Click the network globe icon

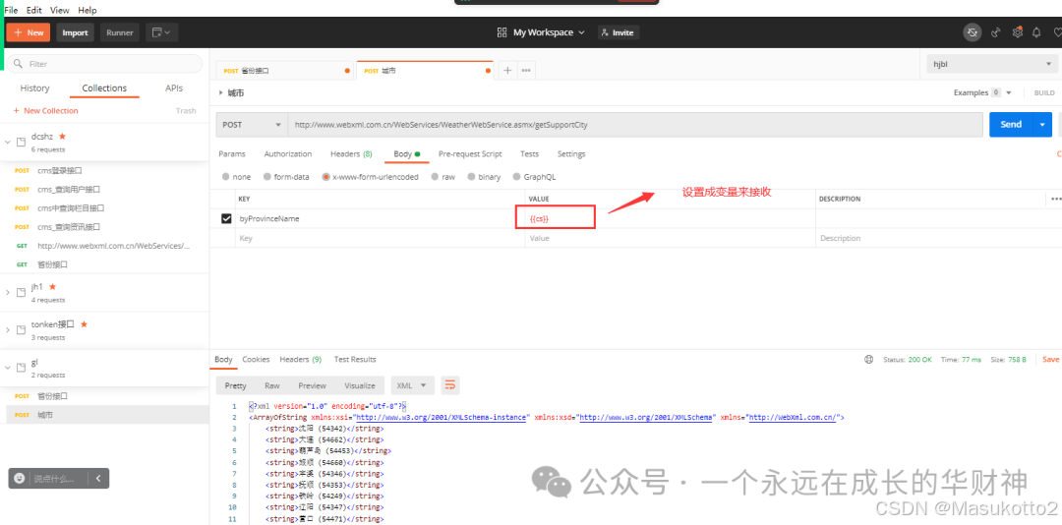click(869, 359)
